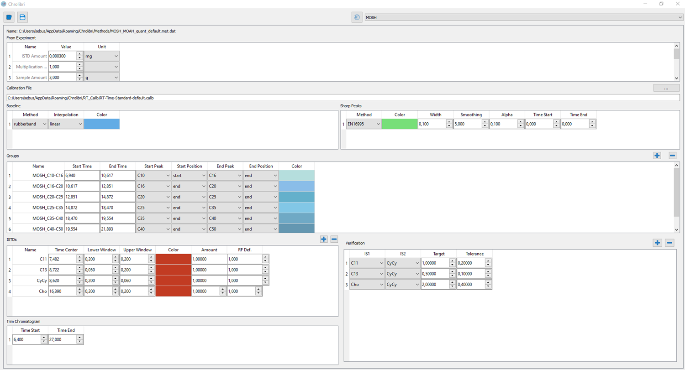685x370 pixels.
Task: Increase Sharp Peaks Smoothing value
Action: pyautogui.click(x=485, y=121)
